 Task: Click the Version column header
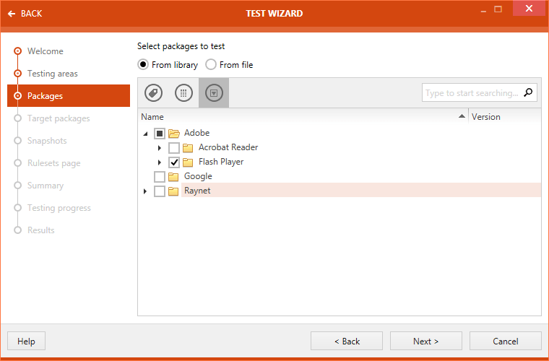coord(505,116)
